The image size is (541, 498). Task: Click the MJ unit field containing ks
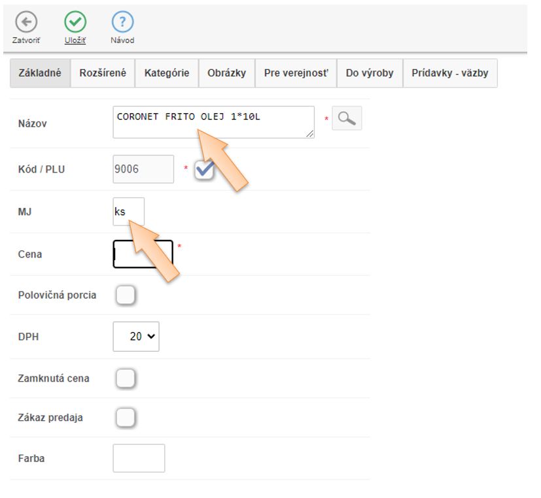(x=128, y=212)
